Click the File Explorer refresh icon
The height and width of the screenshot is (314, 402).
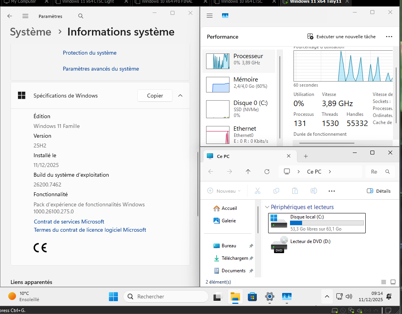267,172
